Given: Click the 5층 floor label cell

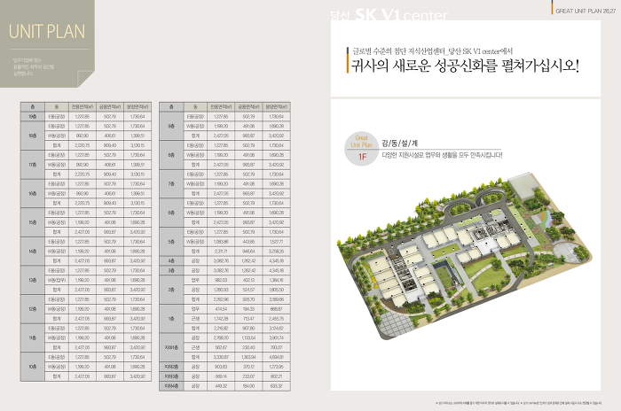Looking at the screenshot, I should [171, 242].
